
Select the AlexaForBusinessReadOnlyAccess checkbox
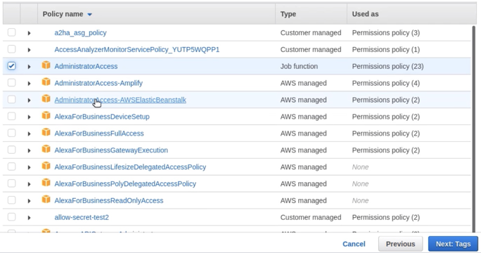(12, 200)
